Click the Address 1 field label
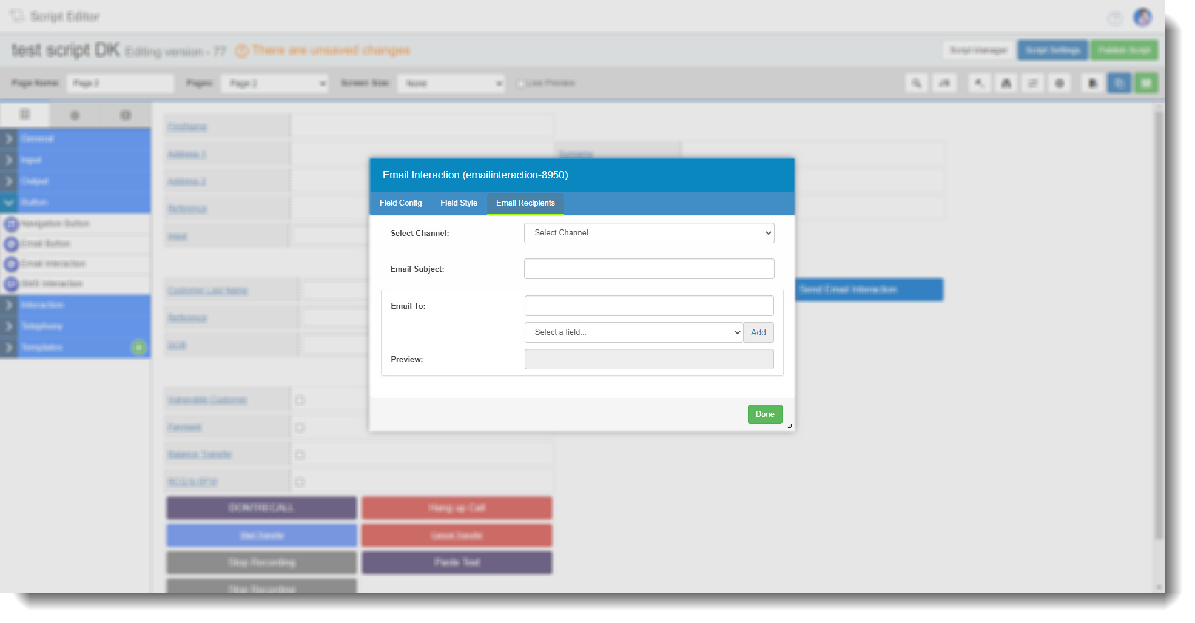Viewport: 1195px width, 623px height. (187, 154)
